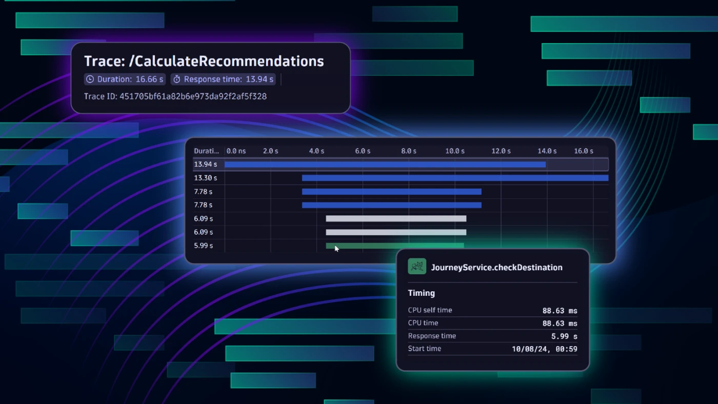Click the second 7.78 s span bar
The image size is (718, 404).
[391, 205]
